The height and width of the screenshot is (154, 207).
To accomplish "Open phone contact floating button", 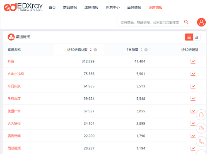I will pos(201,142).
